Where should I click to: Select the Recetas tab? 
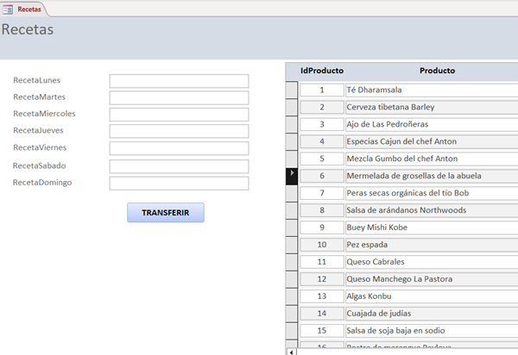(x=28, y=8)
